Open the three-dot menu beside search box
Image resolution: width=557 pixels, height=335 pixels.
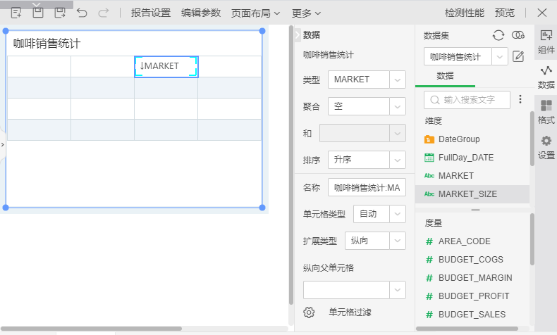pyautogui.click(x=521, y=100)
